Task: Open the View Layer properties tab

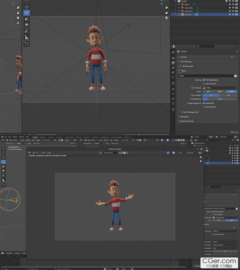Action: coord(173,68)
